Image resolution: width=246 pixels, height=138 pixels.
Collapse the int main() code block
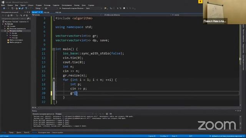point(54,49)
